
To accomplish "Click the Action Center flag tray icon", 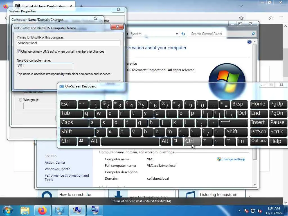I will pyautogui.click(x=246, y=211).
